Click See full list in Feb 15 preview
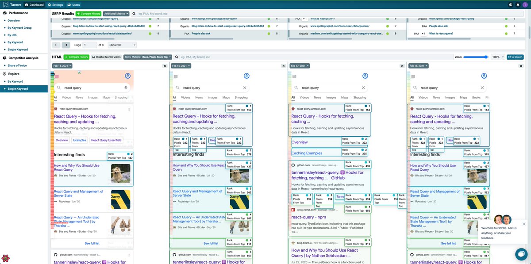Image resolution: width=531 pixels, height=264 pixels. tap(92, 243)
